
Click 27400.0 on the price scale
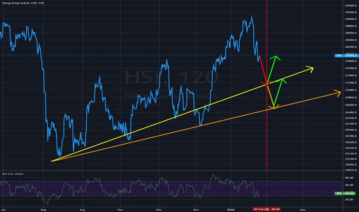(351, 76)
